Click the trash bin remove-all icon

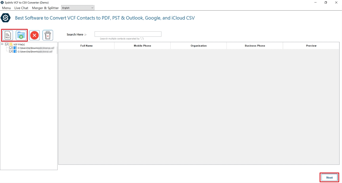tap(48, 35)
